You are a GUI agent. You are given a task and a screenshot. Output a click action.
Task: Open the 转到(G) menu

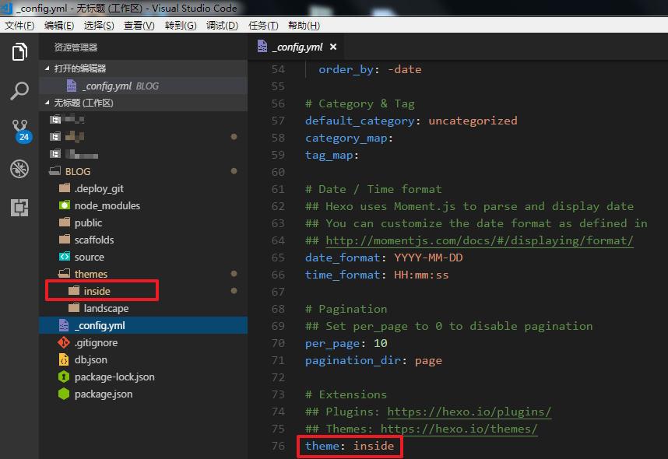181,26
